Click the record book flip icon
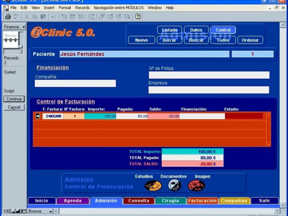This screenshot has height=216, width=288. click(x=12, y=40)
